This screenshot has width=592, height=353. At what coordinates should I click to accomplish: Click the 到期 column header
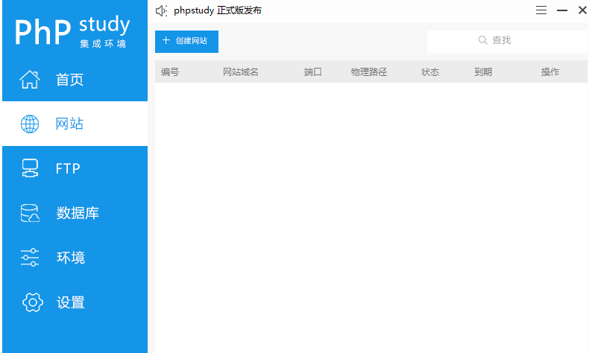click(x=483, y=72)
